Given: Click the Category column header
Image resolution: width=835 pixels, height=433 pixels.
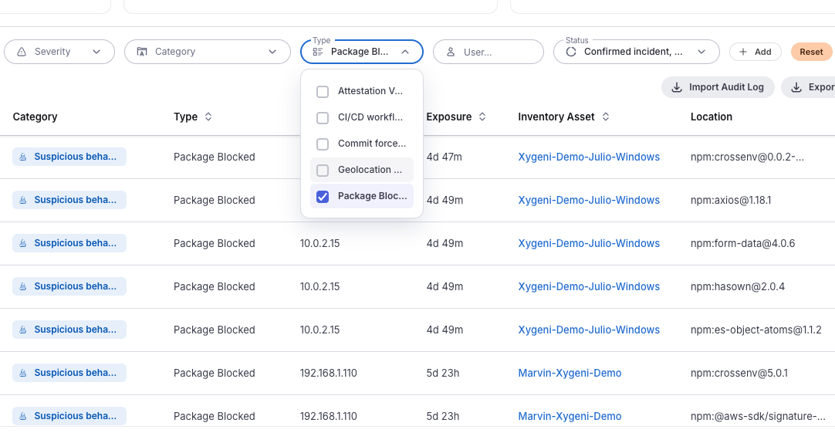Looking at the screenshot, I should [x=35, y=117].
